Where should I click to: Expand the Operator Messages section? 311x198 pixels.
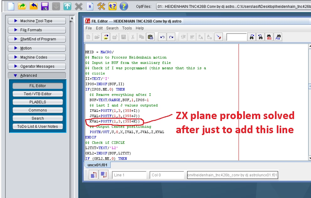coord(37,66)
